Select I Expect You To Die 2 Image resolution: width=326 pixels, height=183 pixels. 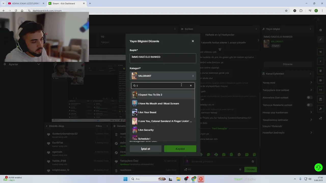click(163, 95)
